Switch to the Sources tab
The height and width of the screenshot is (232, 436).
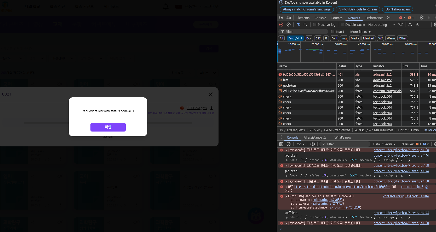pyautogui.click(x=337, y=18)
